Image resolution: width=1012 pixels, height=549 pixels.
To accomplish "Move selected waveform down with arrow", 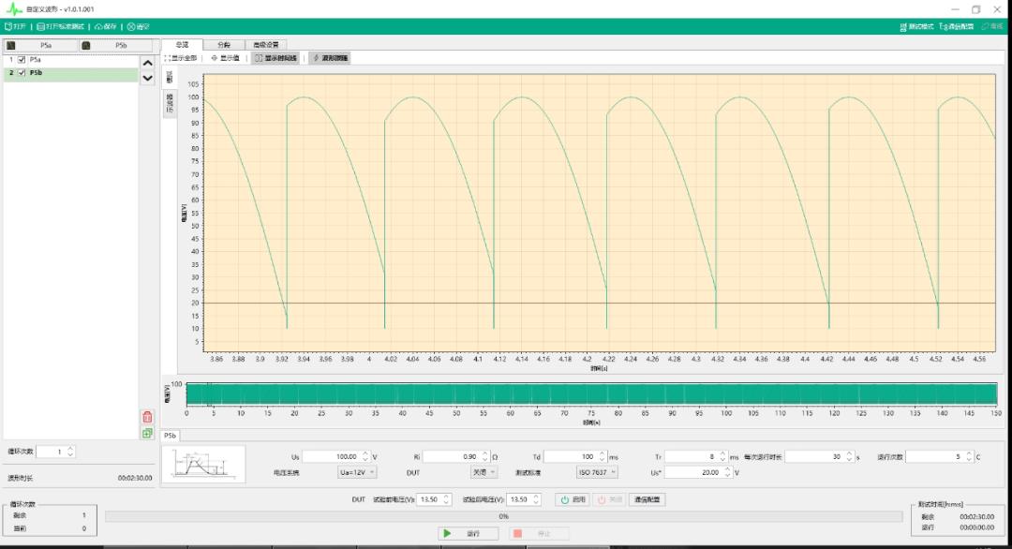I will [147, 78].
